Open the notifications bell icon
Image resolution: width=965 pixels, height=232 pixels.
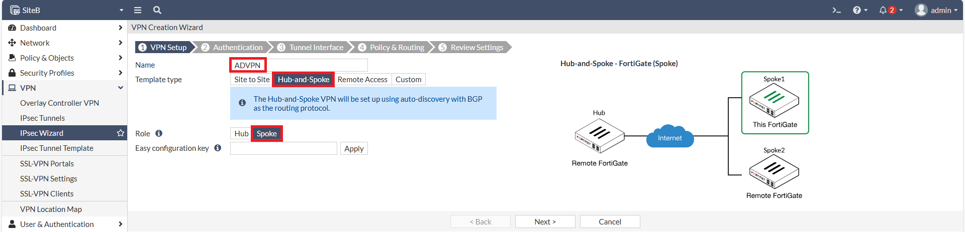890,10
